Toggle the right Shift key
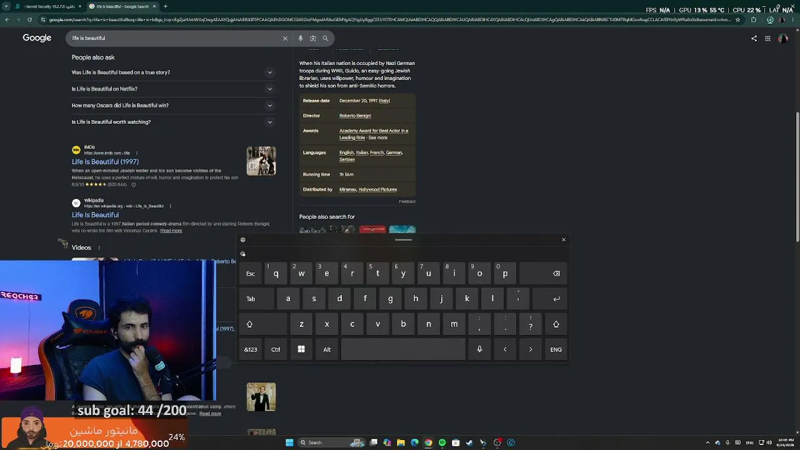Viewport: 800px width, 450px height. click(556, 324)
